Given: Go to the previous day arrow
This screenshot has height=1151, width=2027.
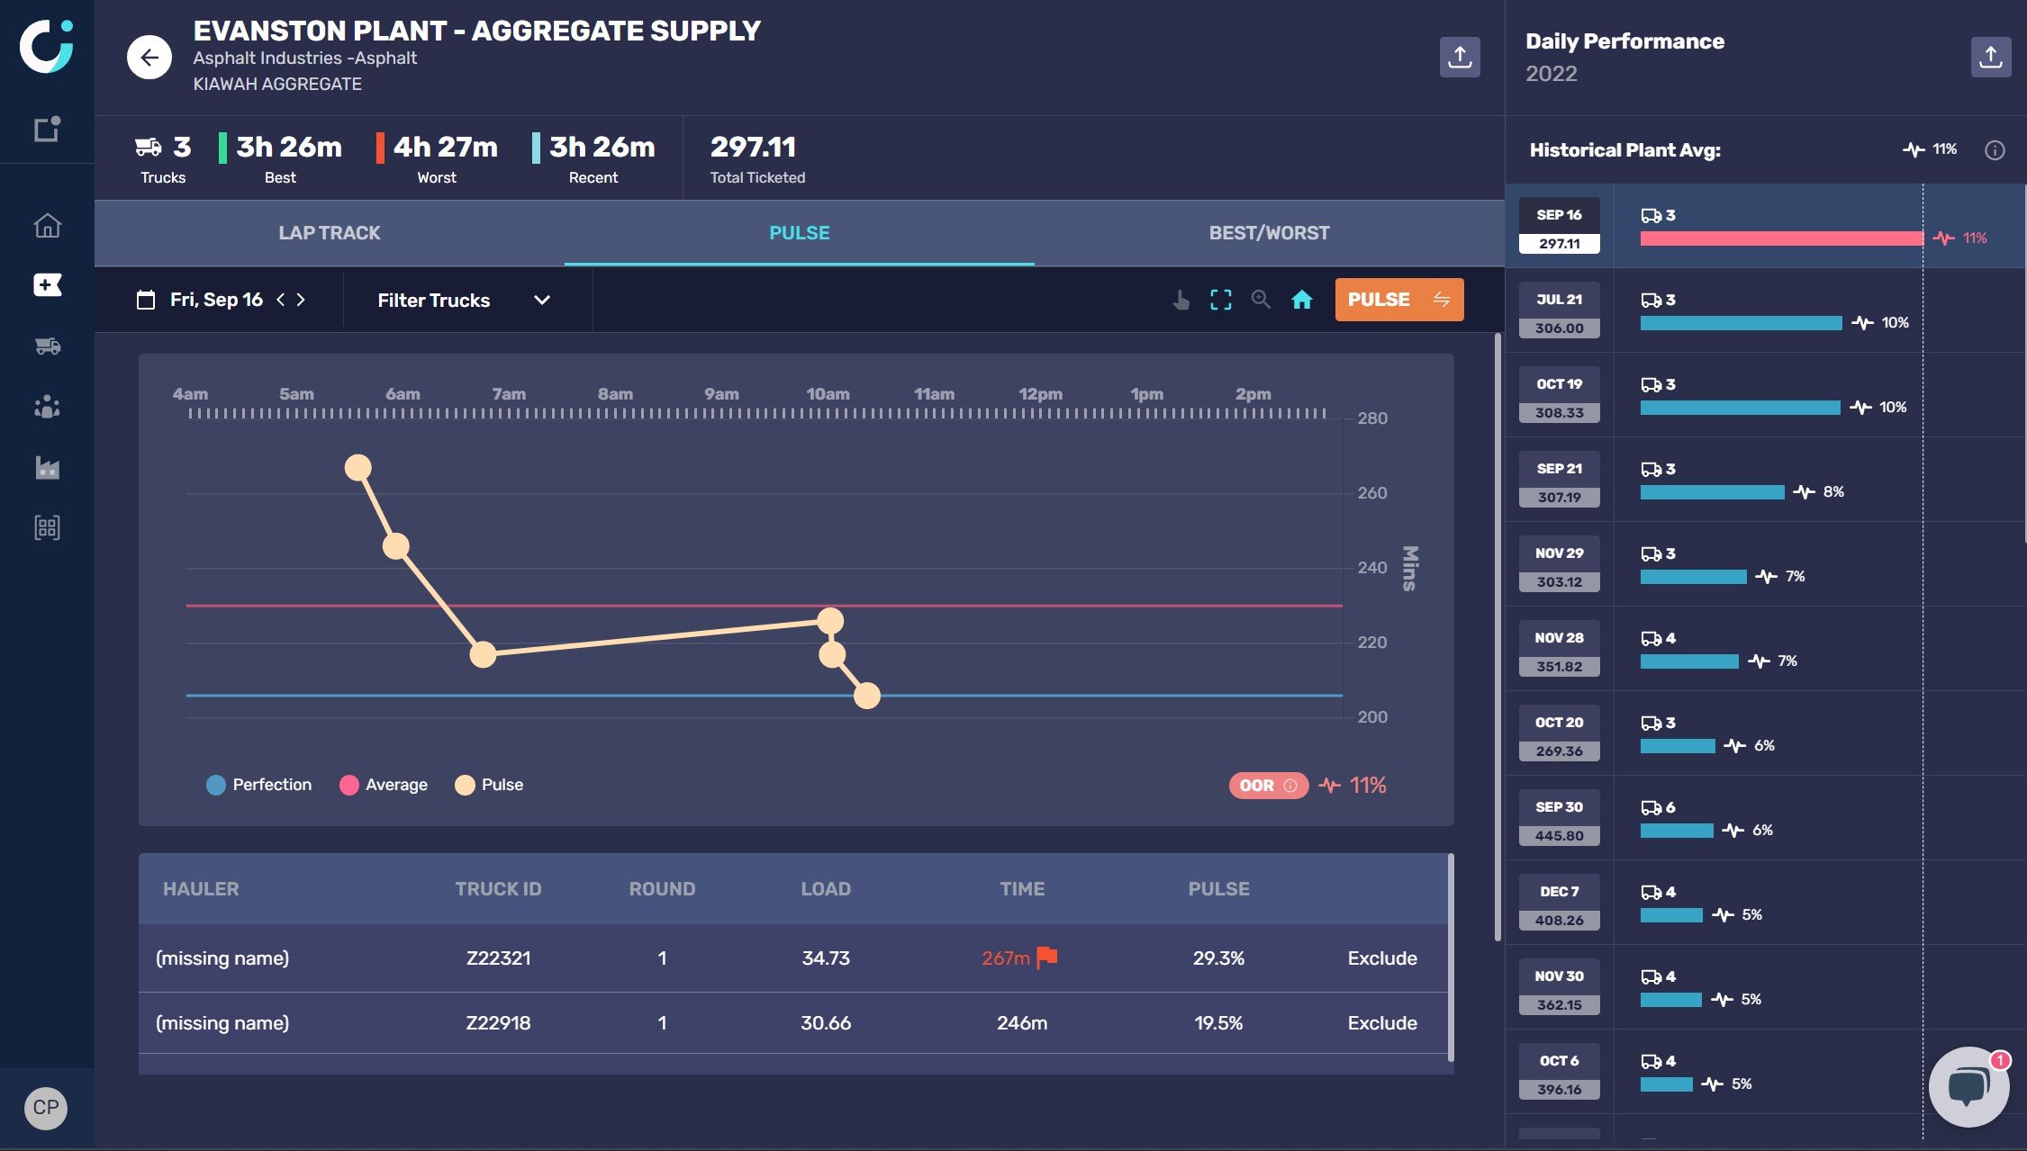Looking at the screenshot, I should (281, 300).
